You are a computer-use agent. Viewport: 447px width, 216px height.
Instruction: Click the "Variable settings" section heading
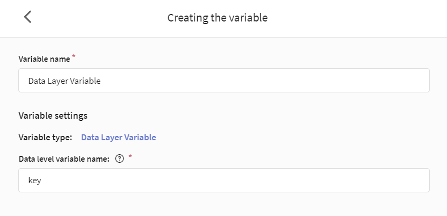(53, 116)
